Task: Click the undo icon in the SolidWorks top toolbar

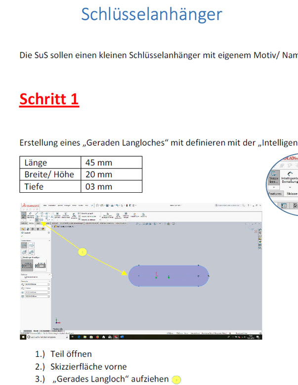Action: 117,205
